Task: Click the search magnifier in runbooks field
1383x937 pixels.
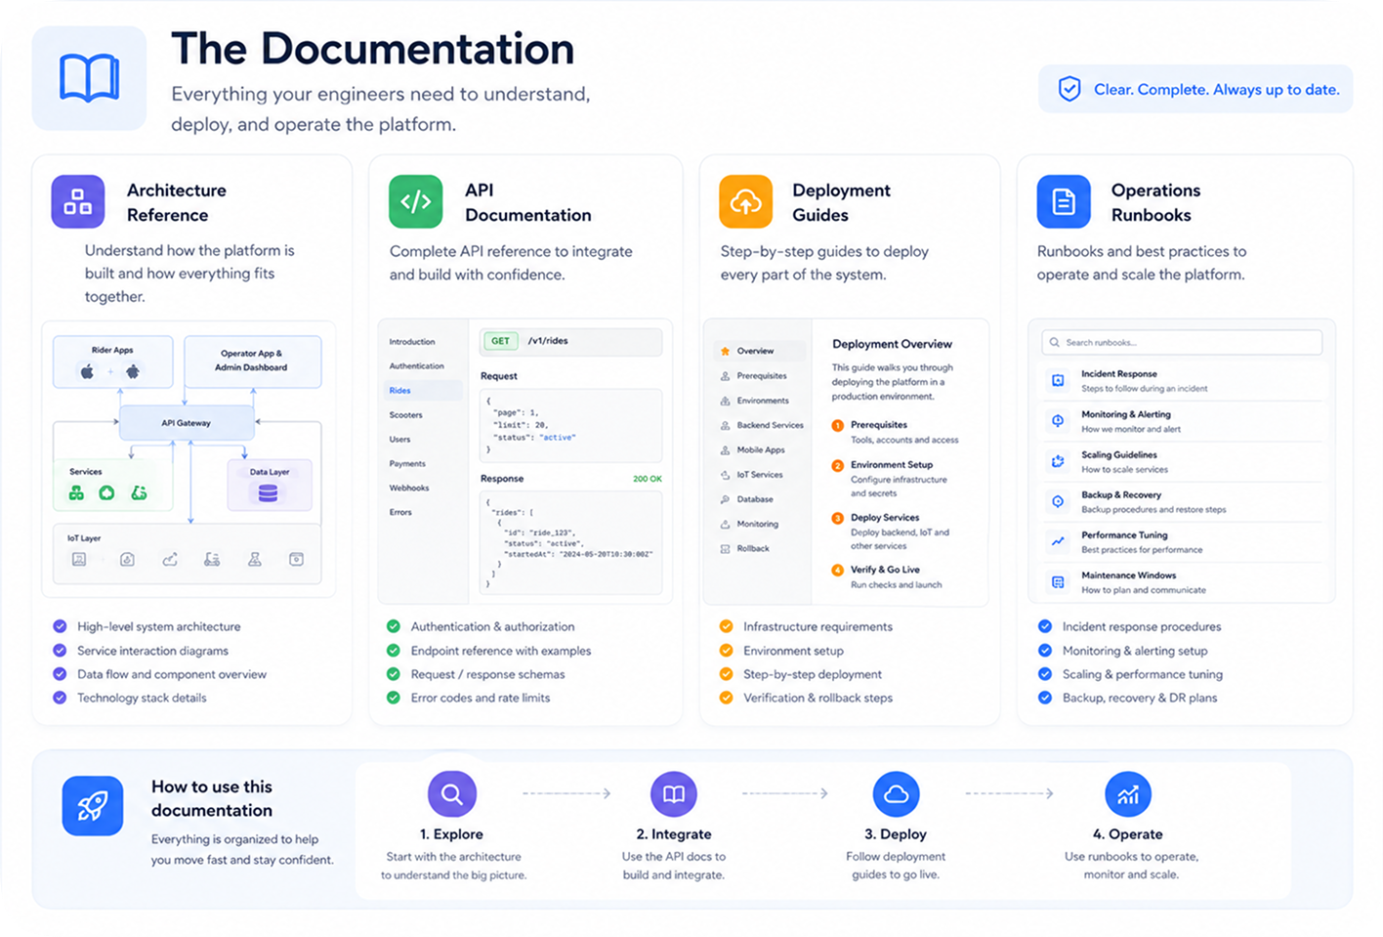Action: click(1054, 342)
